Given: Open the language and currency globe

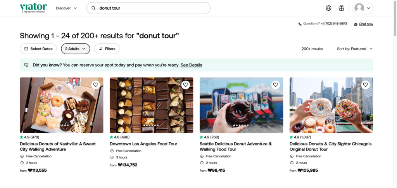Looking at the screenshot, I should [x=328, y=8].
